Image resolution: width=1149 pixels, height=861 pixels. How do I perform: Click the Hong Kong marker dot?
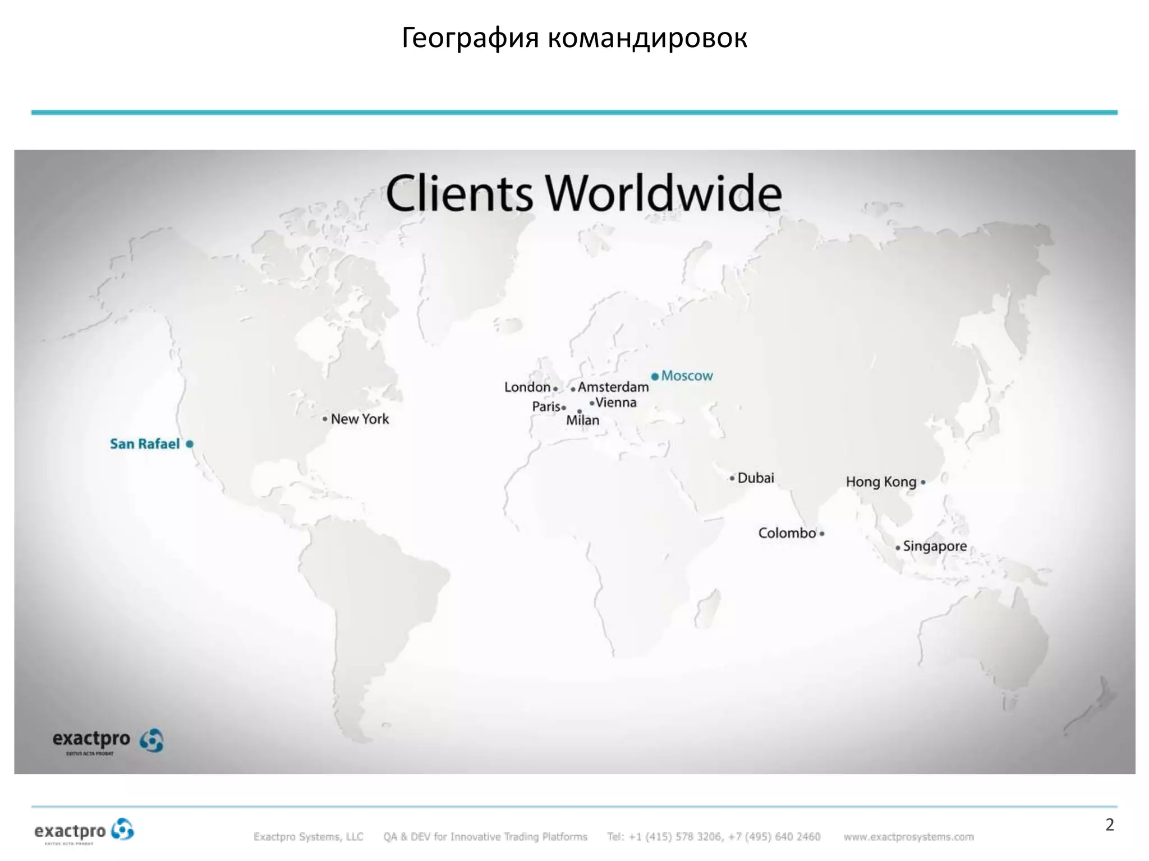pos(923,482)
